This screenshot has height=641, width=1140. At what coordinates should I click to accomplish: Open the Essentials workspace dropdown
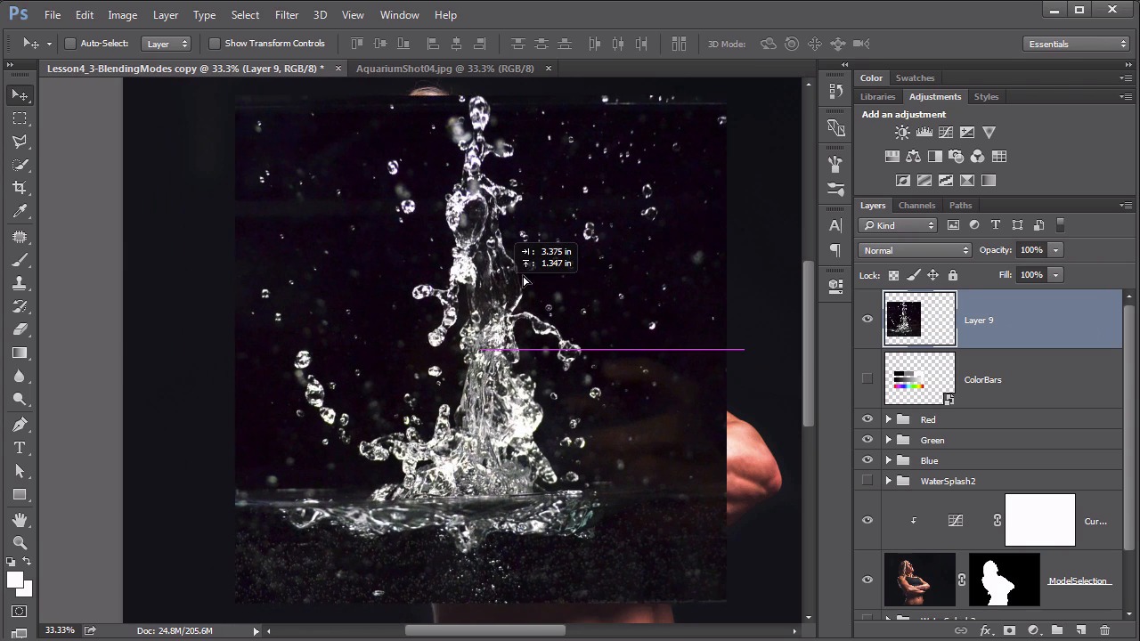1077,44
